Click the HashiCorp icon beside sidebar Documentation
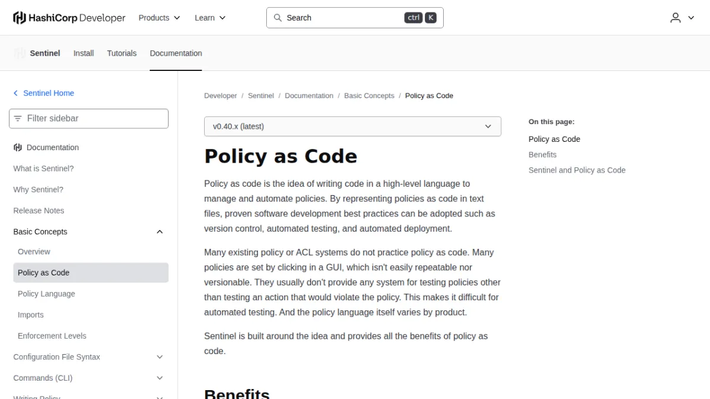 [x=18, y=148]
